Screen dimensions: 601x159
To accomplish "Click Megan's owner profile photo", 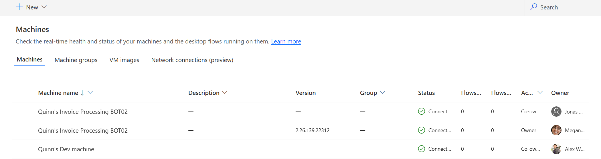I will point(556,130).
